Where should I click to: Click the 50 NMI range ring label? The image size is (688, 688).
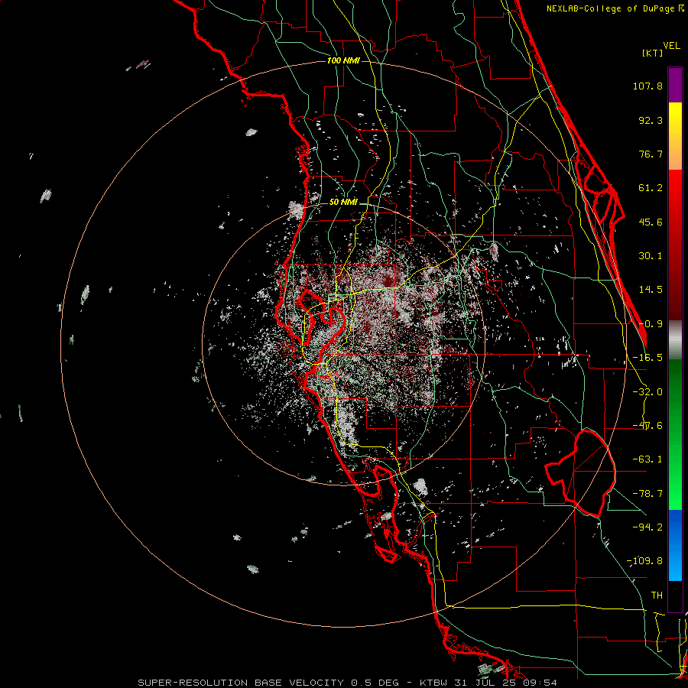point(343,202)
